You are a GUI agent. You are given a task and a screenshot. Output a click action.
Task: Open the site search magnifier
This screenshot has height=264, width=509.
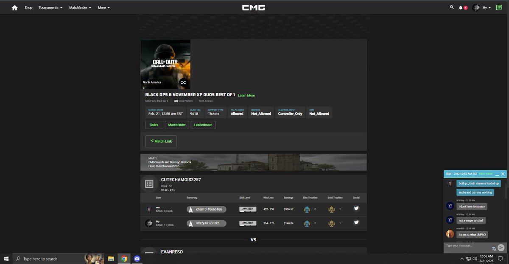(452, 7)
